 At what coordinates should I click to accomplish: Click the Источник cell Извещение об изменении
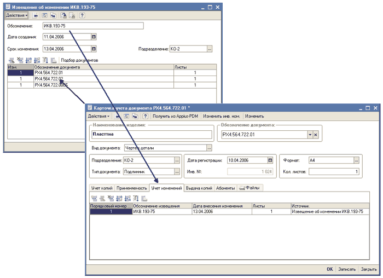[x=330, y=212]
